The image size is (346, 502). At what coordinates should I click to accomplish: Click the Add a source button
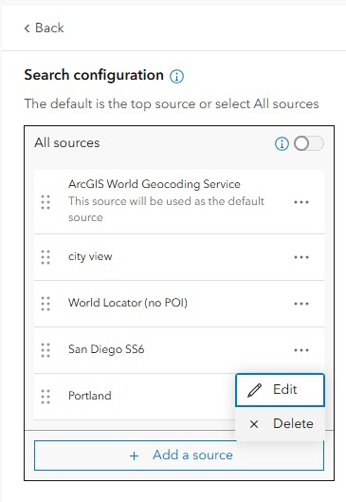click(179, 456)
